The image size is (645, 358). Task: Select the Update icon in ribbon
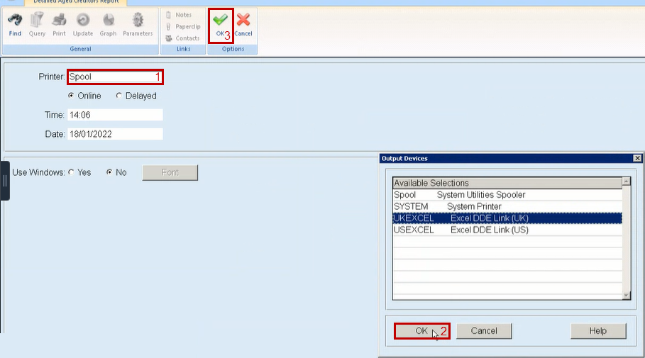coord(83,20)
